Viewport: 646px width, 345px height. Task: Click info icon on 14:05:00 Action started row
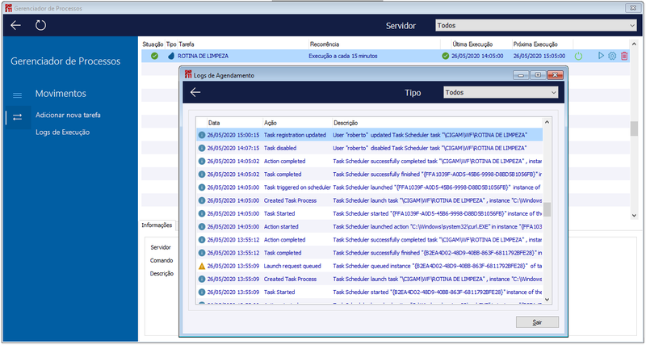click(x=202, y=227)
